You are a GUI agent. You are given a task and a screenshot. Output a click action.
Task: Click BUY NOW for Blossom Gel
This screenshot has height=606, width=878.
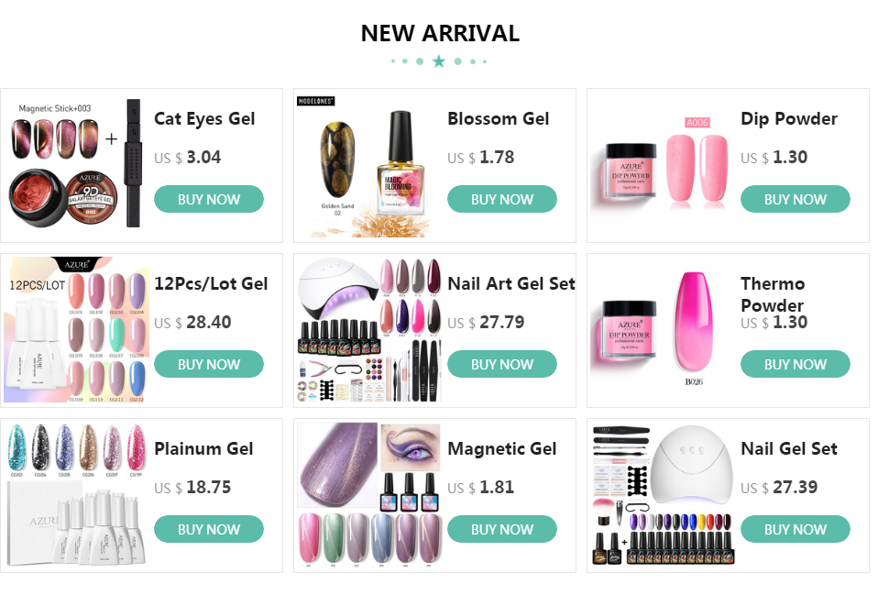point(501,199)
